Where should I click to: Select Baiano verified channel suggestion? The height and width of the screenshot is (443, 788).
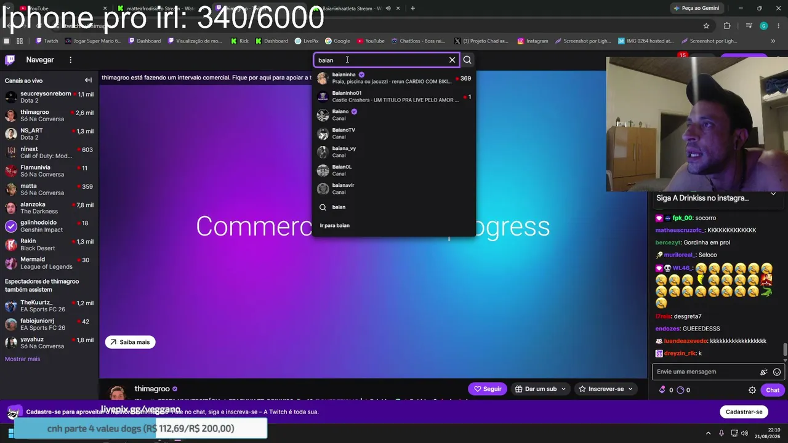[x=394, y=115]
